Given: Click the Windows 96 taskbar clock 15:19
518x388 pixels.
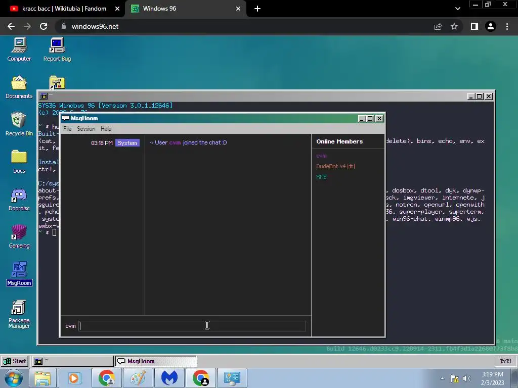Looking at the screenshot, I should pyautogui.click(x=505, y=361).
